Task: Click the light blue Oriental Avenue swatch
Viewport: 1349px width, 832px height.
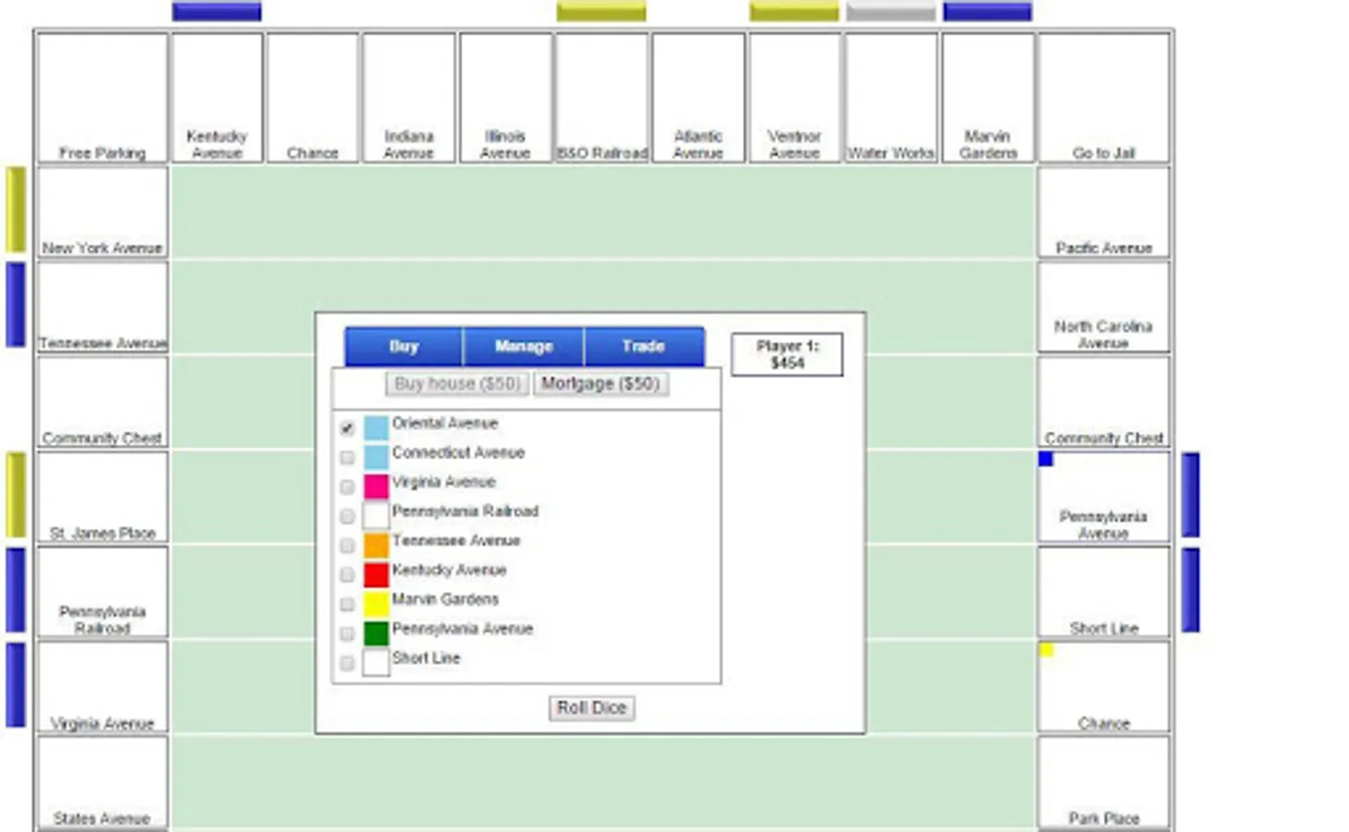Action: [x=375, y=428]
